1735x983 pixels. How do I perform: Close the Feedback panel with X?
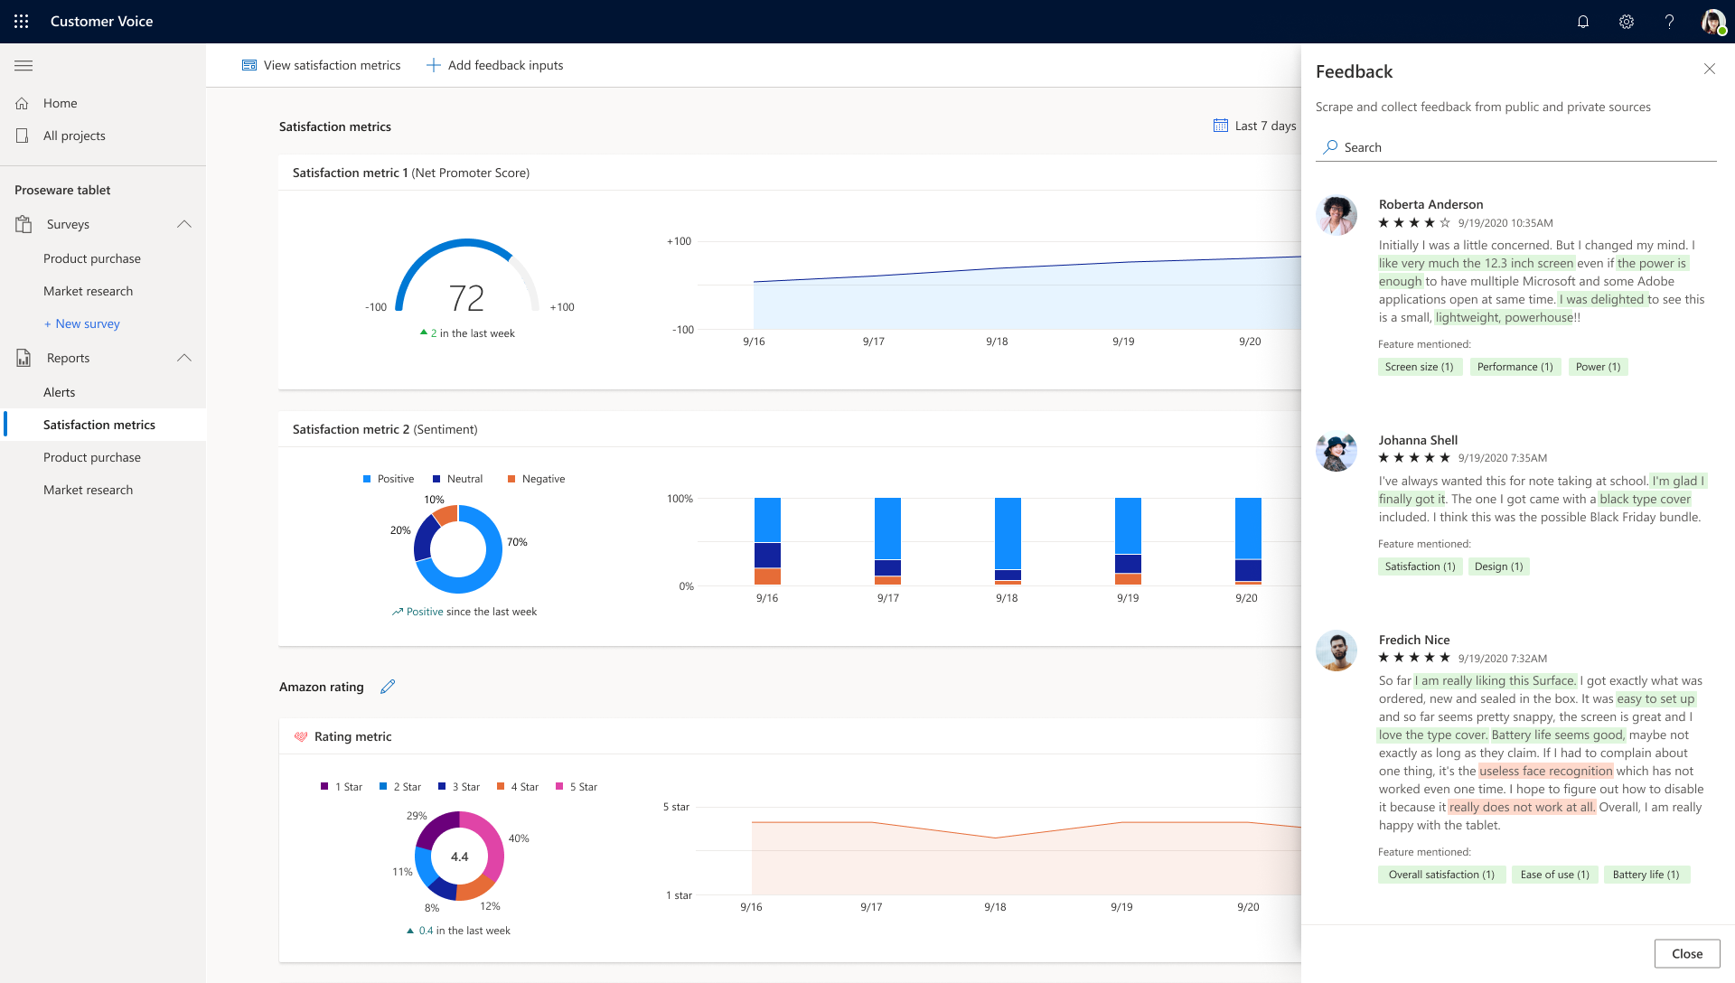click(1710, 69)
